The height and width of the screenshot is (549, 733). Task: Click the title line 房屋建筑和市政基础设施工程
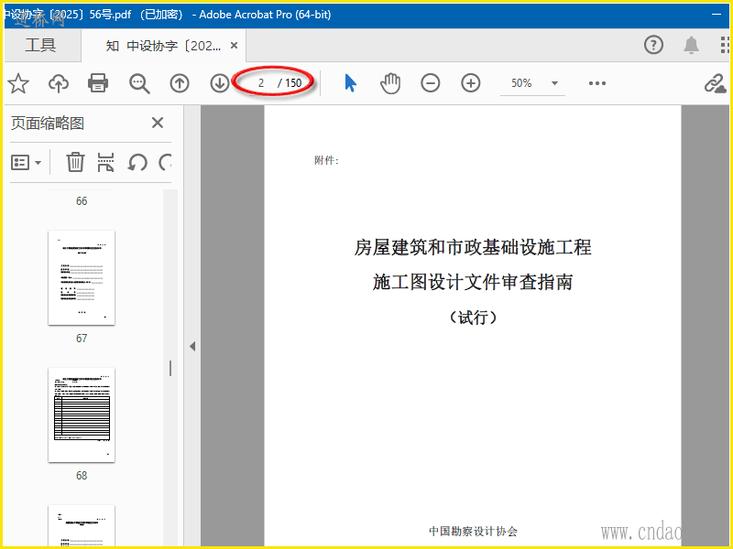pyautogui.click(x=473, y=247)
